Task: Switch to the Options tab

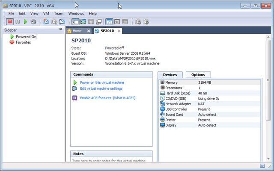Action: click(198, 75)
